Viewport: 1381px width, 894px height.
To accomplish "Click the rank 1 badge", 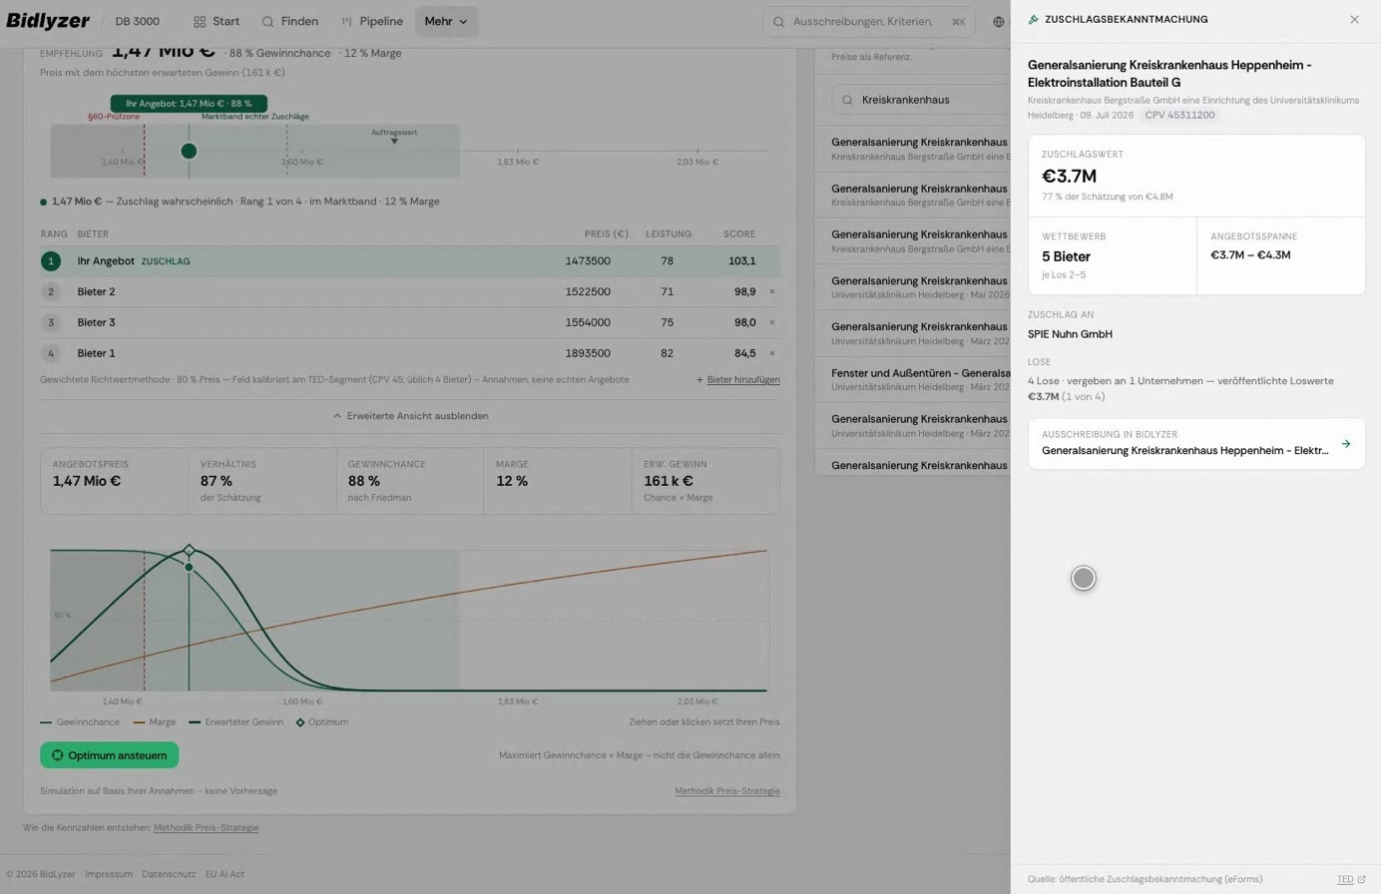I will [x=51, y=261].
